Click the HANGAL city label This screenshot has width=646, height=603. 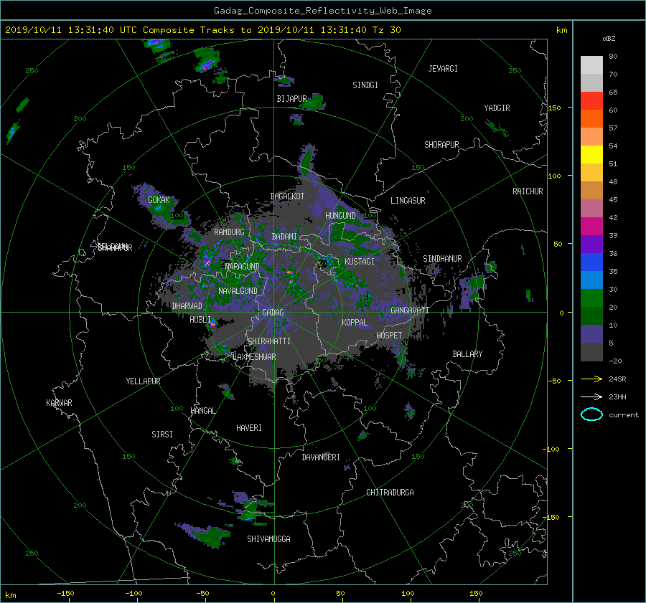point(203,410)
